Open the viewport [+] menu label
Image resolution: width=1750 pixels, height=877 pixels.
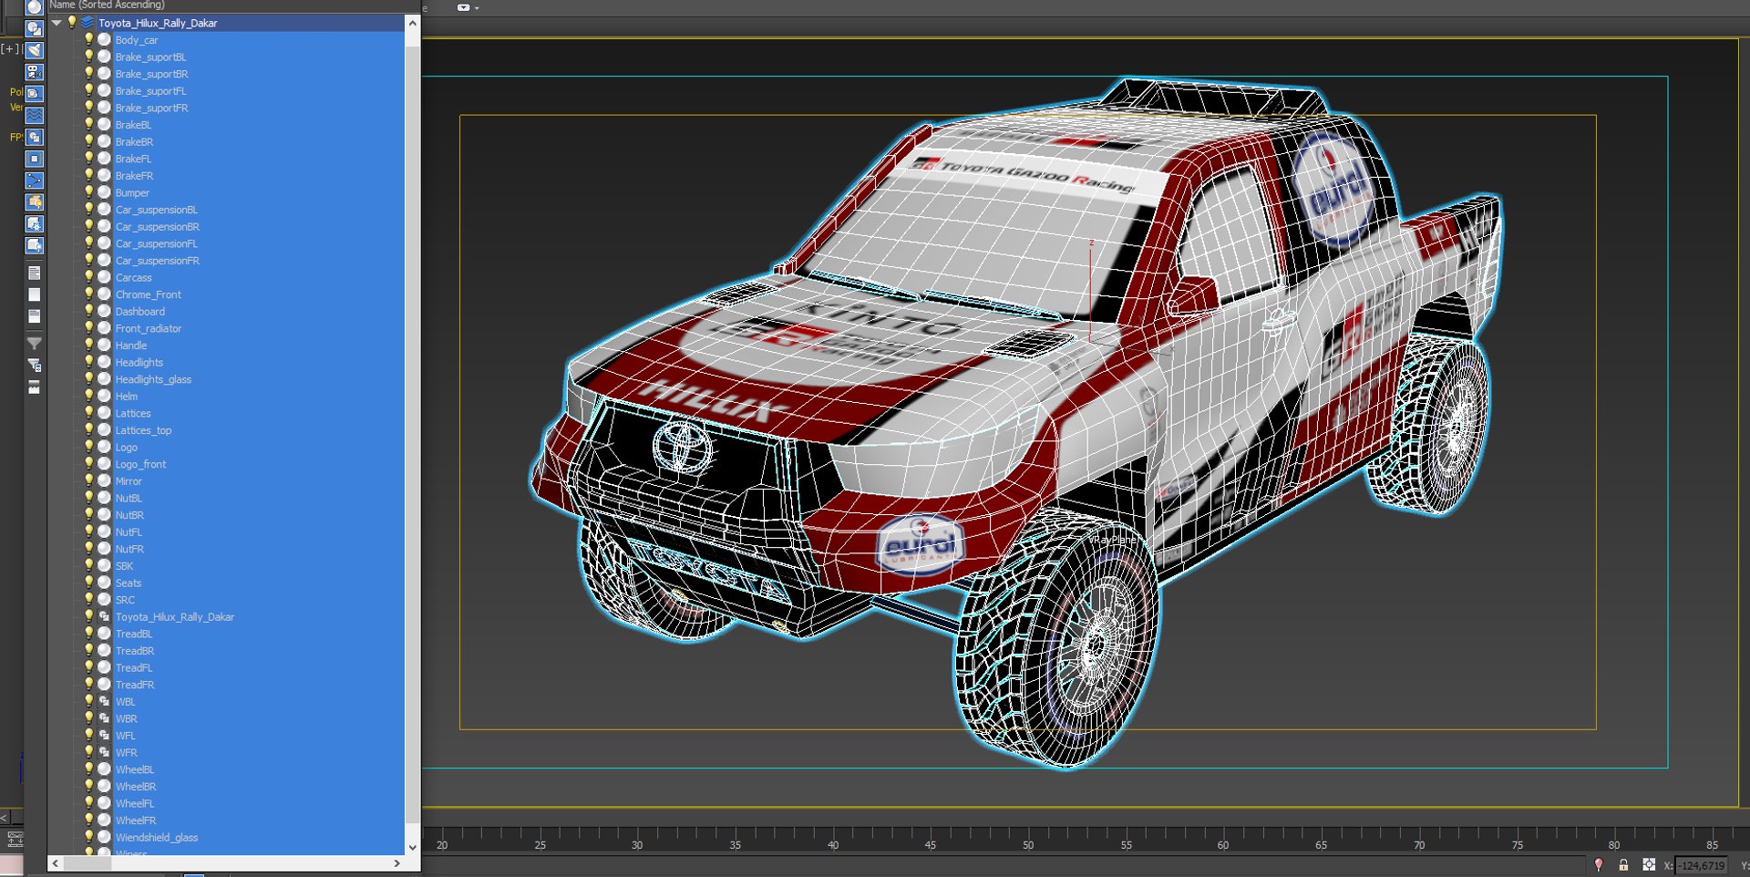click(x=10, y=49)
